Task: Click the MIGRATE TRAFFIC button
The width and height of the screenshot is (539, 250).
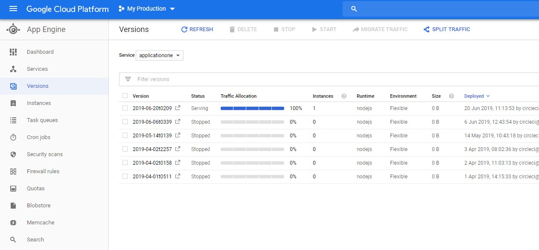Action: tap(380, 29)
